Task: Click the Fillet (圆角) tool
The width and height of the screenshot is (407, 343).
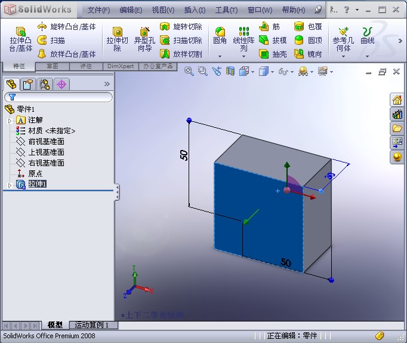Action: [220, 35]
